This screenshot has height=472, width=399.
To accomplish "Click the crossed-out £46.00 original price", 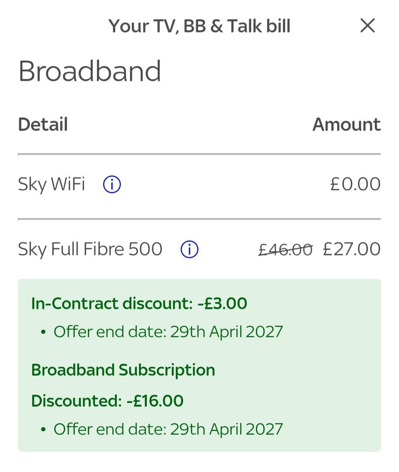I will point(285,249).
